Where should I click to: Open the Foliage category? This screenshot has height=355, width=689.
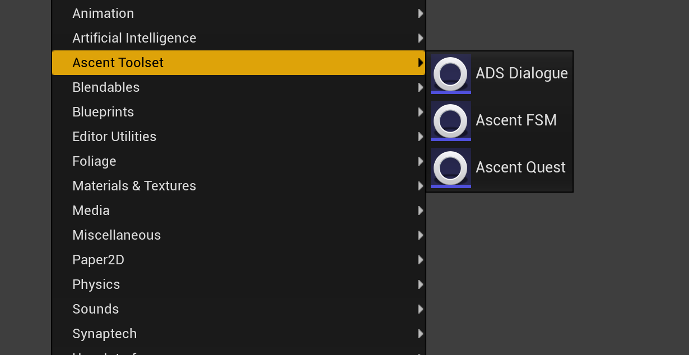pyautogui.click(x=94, y=161)
